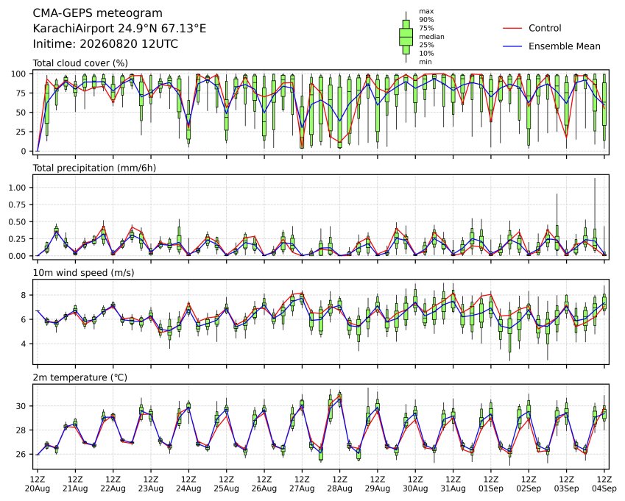
Task: Click the red Control legend line
Action: (x=512, y=28)
